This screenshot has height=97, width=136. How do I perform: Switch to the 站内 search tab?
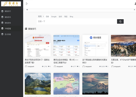(60, 17)
